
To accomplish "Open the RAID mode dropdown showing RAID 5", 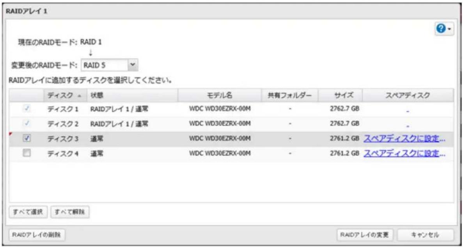I will click(x=109, y=65).
